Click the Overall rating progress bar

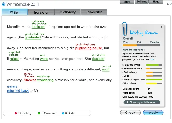pyautogui.click(x=141, y=46)
